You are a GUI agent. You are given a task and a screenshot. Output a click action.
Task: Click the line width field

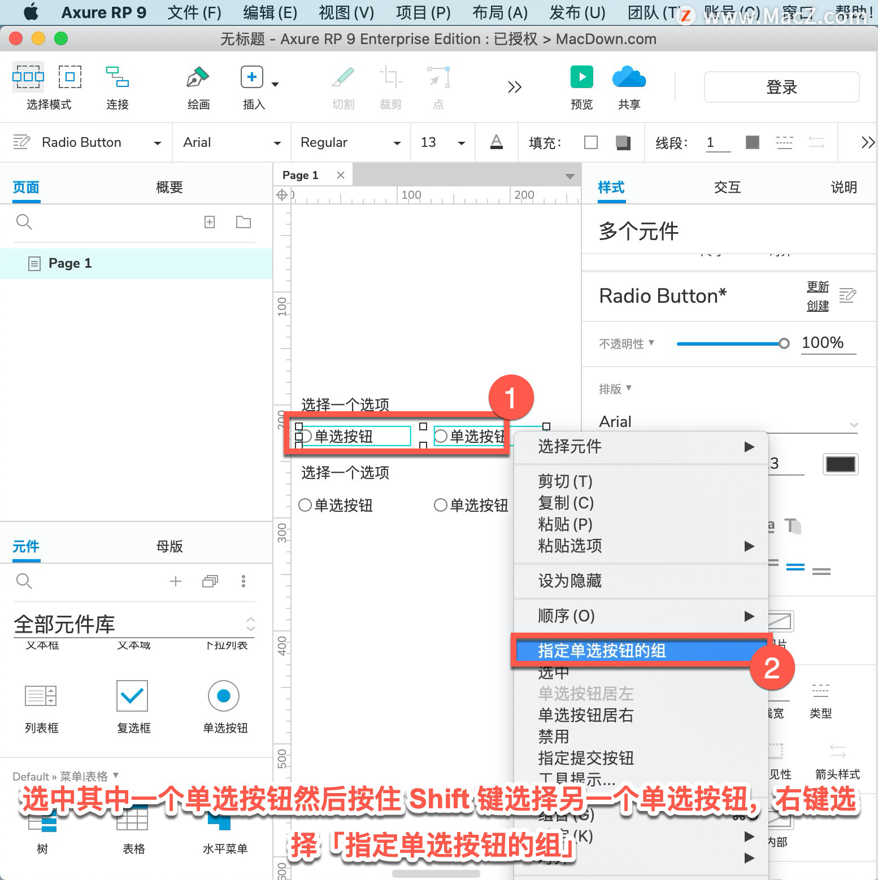pos(718,143)
